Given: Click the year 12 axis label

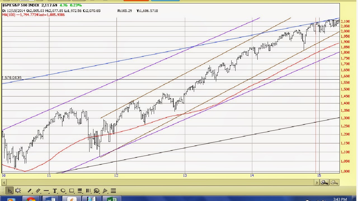Looking at the screenshot, I should [116, 175].
